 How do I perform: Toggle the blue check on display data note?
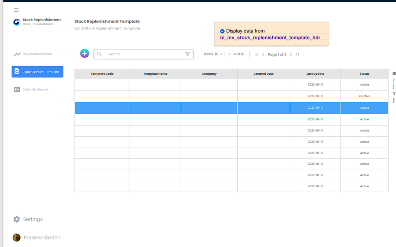pyautogui.click(x=222, y=31)
